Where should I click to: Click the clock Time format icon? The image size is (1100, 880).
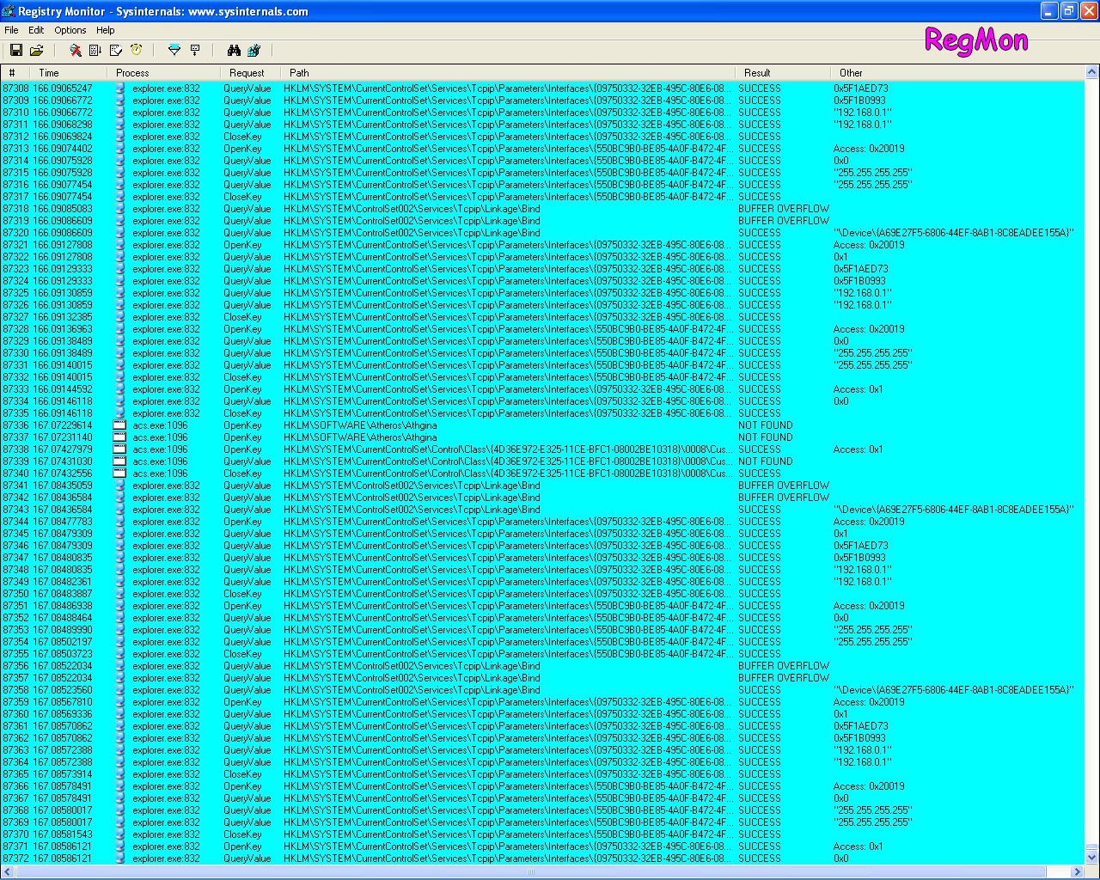click(x=136, y=51)
